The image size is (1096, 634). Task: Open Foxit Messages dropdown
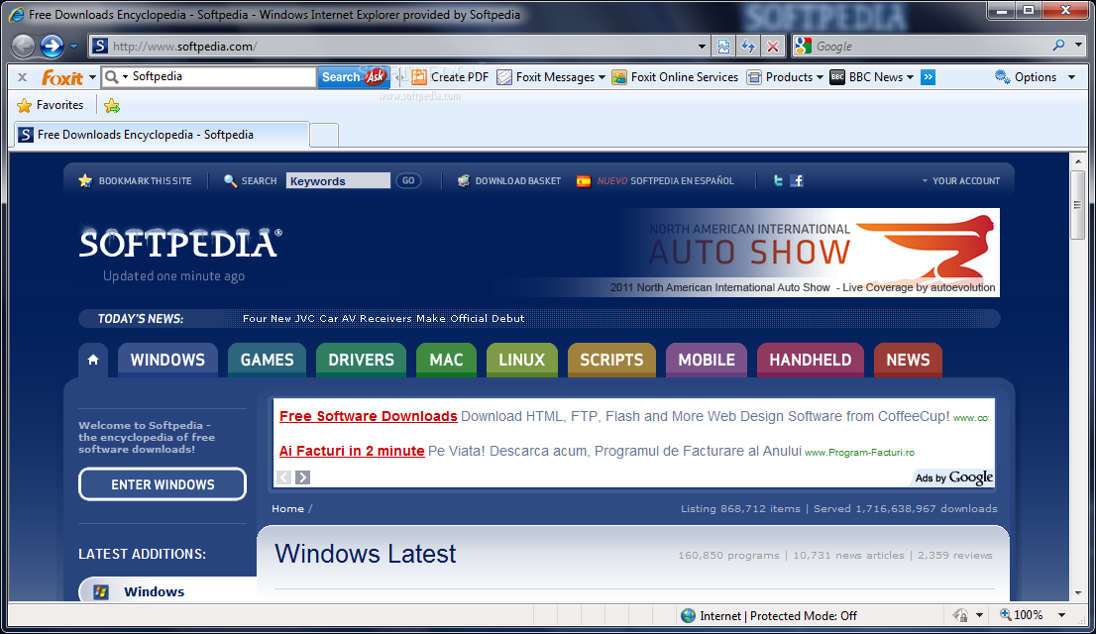click(551, 77)
